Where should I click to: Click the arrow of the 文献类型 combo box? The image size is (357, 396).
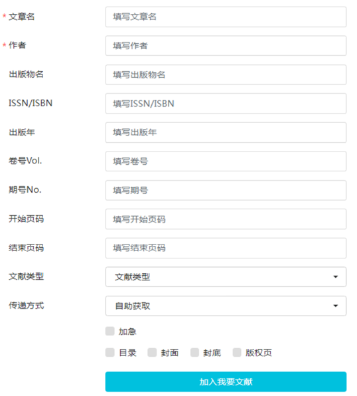click(336, 277)
